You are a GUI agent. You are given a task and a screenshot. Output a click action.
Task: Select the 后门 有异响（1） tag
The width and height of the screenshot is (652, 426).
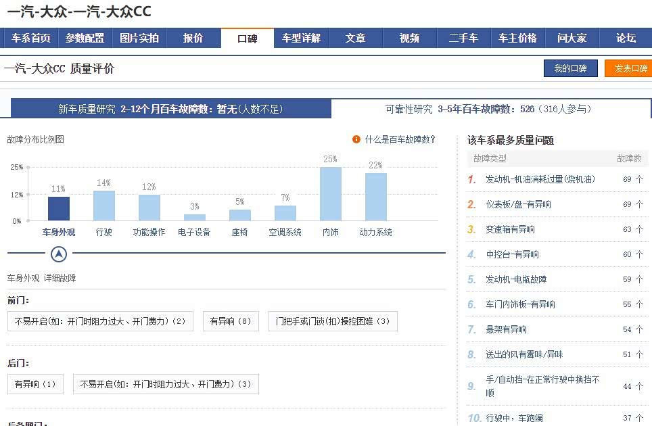(35, 384)
